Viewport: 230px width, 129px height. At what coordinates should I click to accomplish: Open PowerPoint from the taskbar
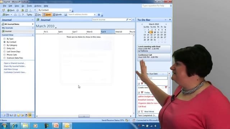point(56,126)
